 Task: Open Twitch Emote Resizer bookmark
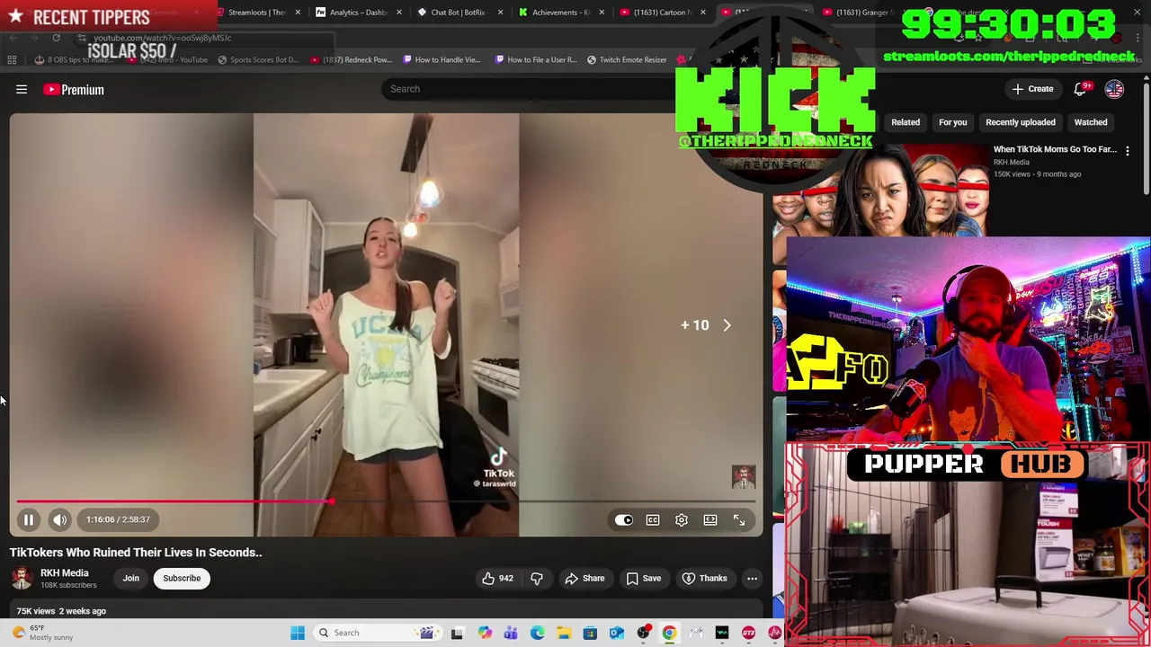coord(627,60)
